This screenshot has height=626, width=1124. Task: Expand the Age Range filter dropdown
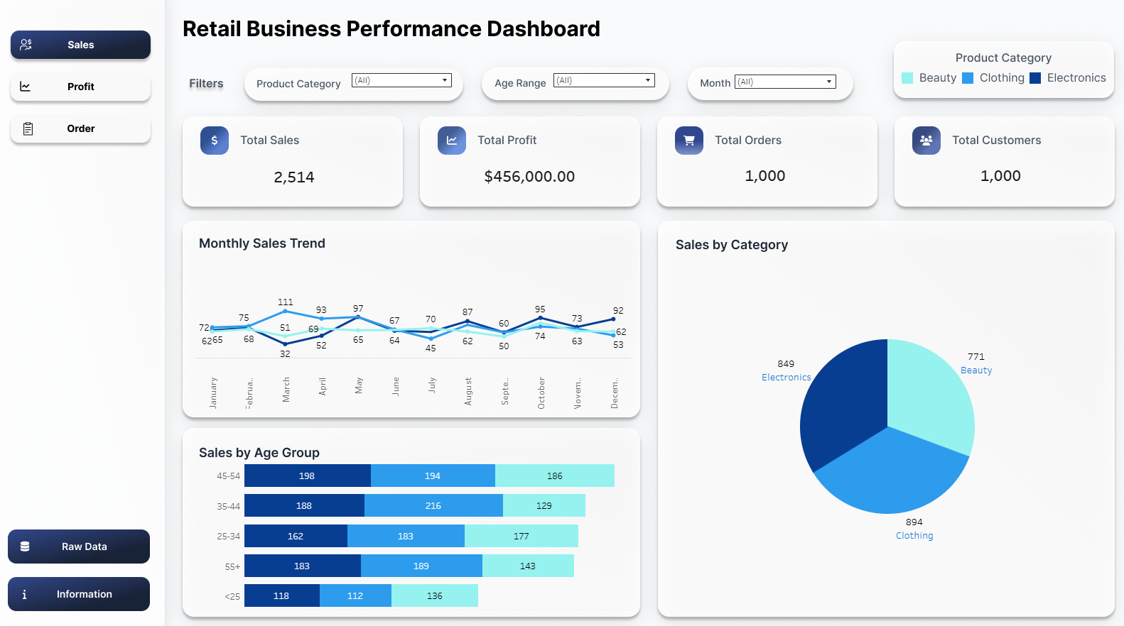(604, 80)
